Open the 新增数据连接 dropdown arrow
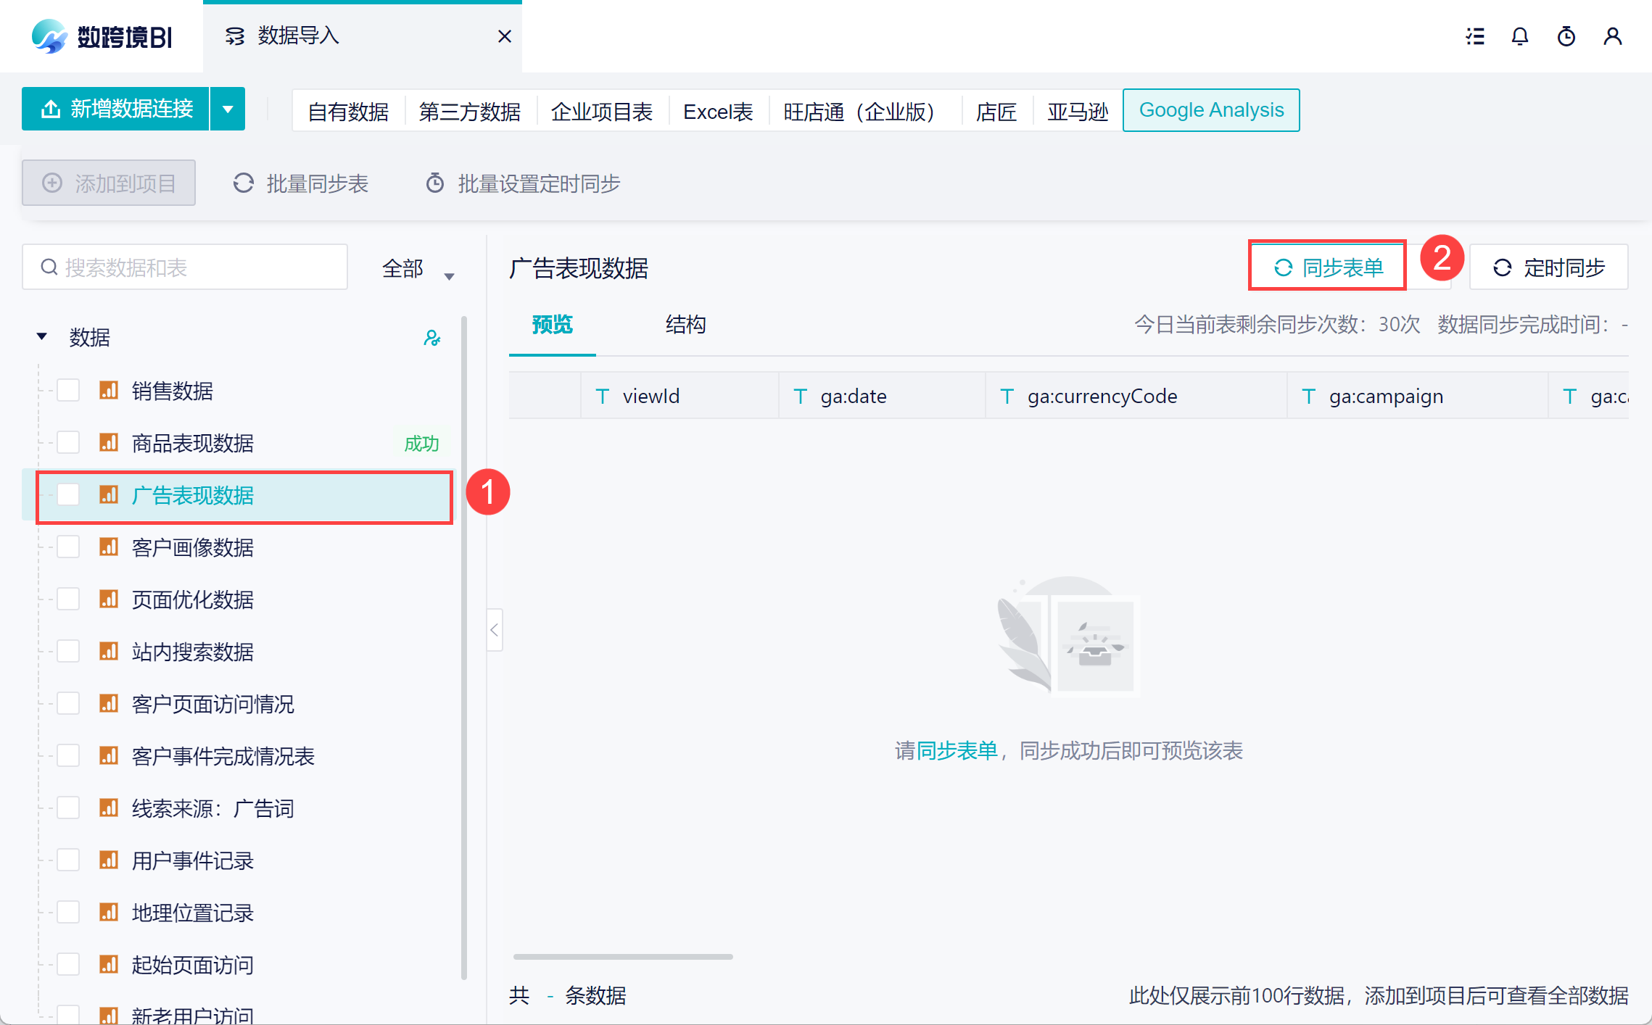 click(228, 109)
